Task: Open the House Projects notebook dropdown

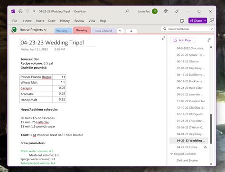Action: click(33, 30)
